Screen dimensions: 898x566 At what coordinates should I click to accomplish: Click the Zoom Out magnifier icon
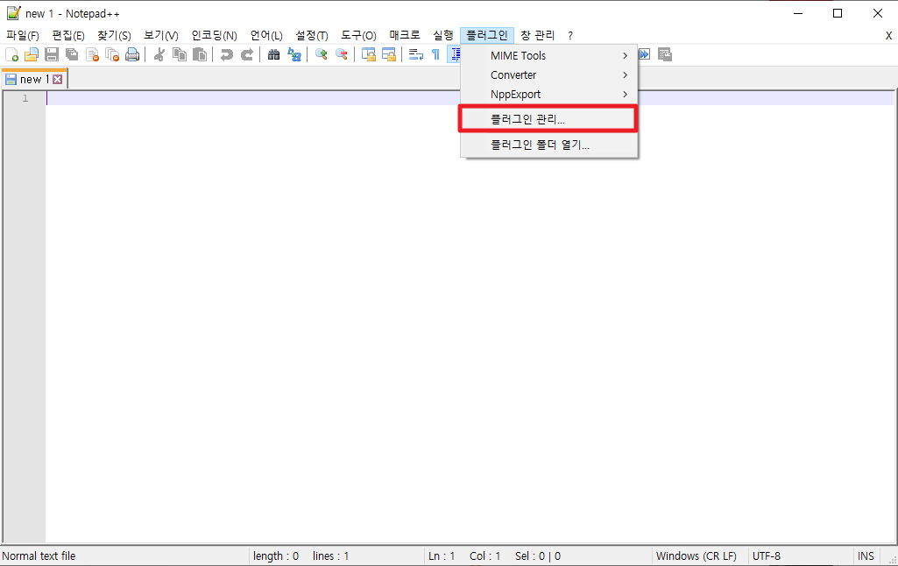[x=342, y=54]
